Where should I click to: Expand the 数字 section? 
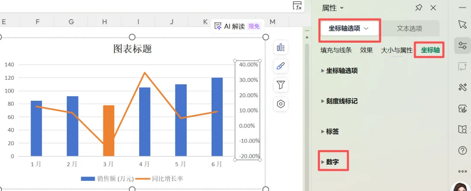[x=330, y=162]
